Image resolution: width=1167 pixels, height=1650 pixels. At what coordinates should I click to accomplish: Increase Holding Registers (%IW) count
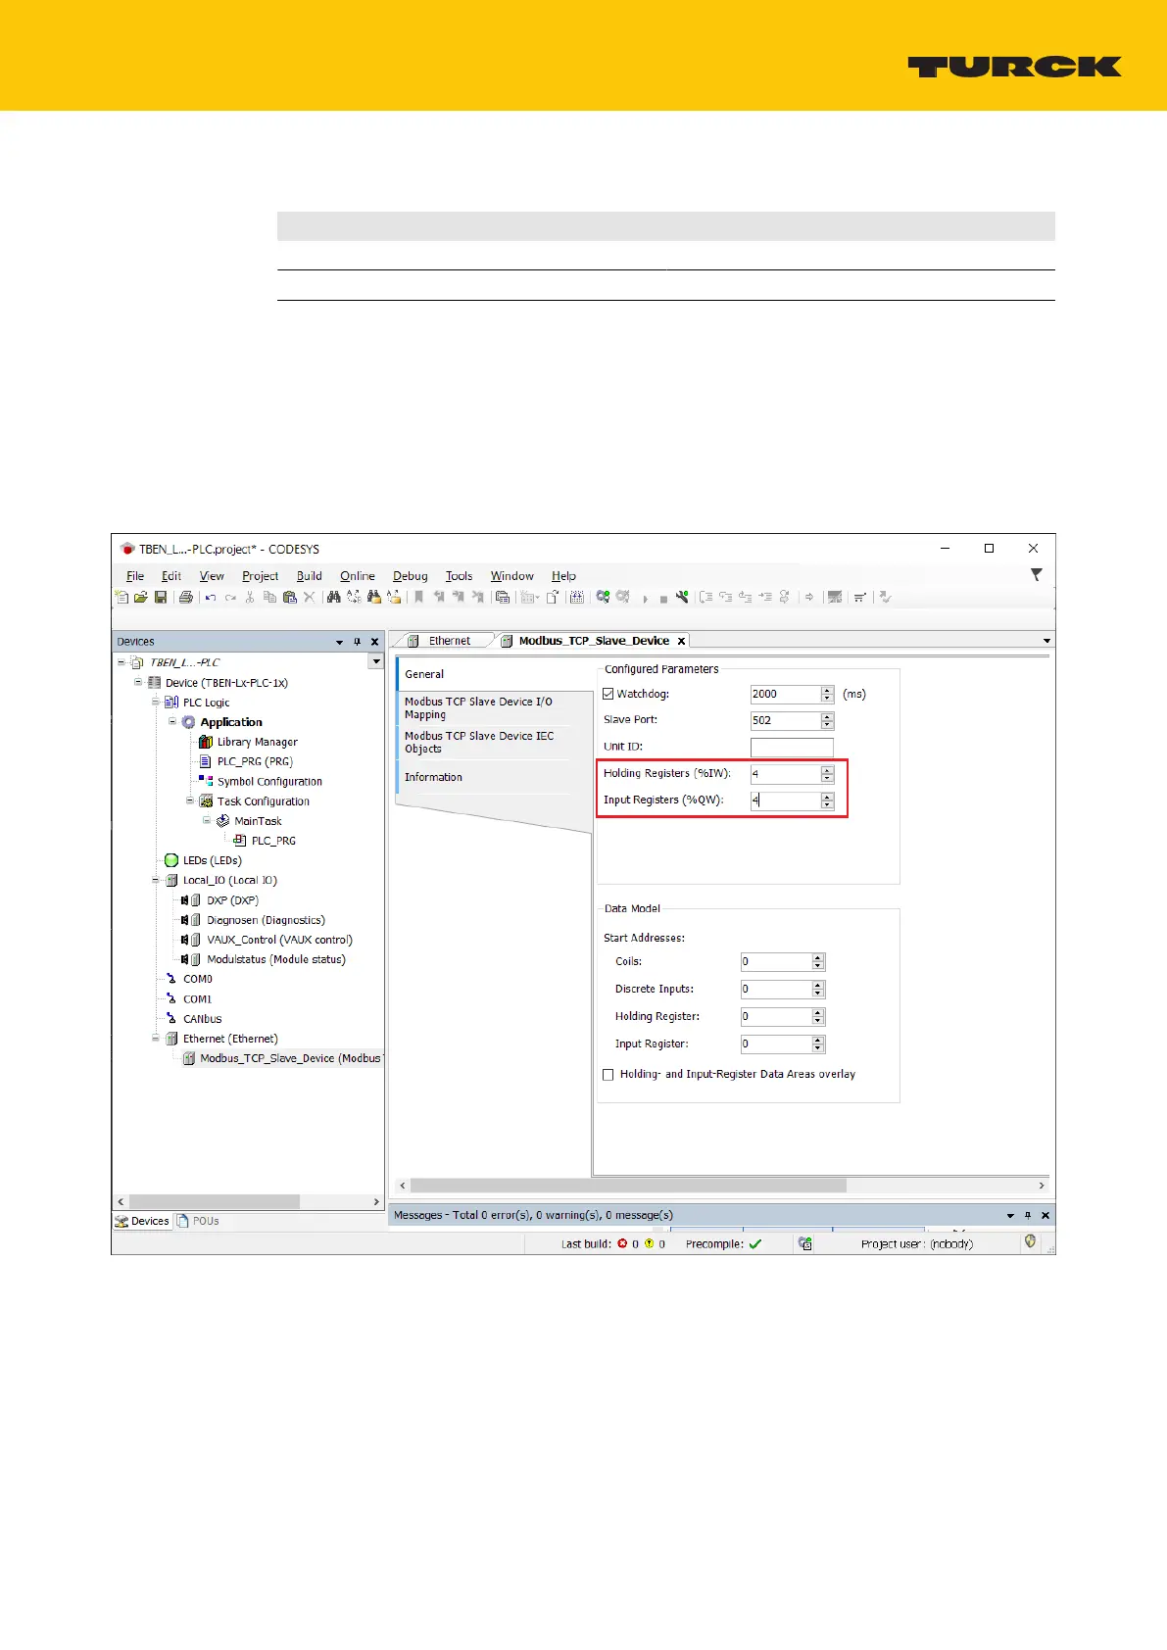tap(828, 769)
